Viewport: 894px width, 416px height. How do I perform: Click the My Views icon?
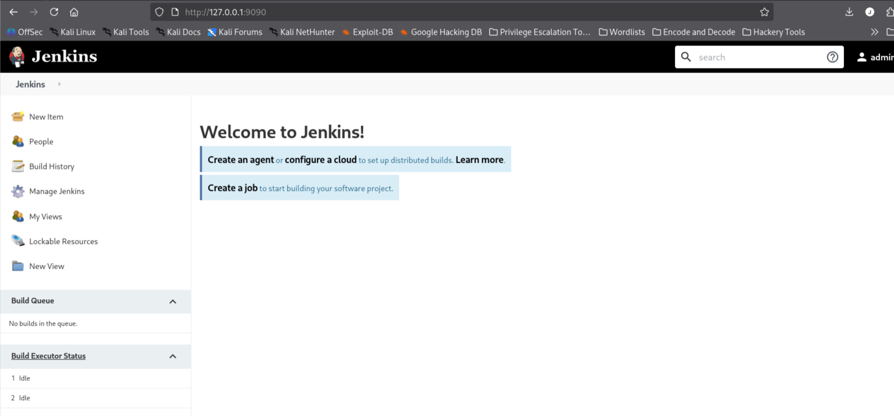pyautogui.click(x=18, y=216)
